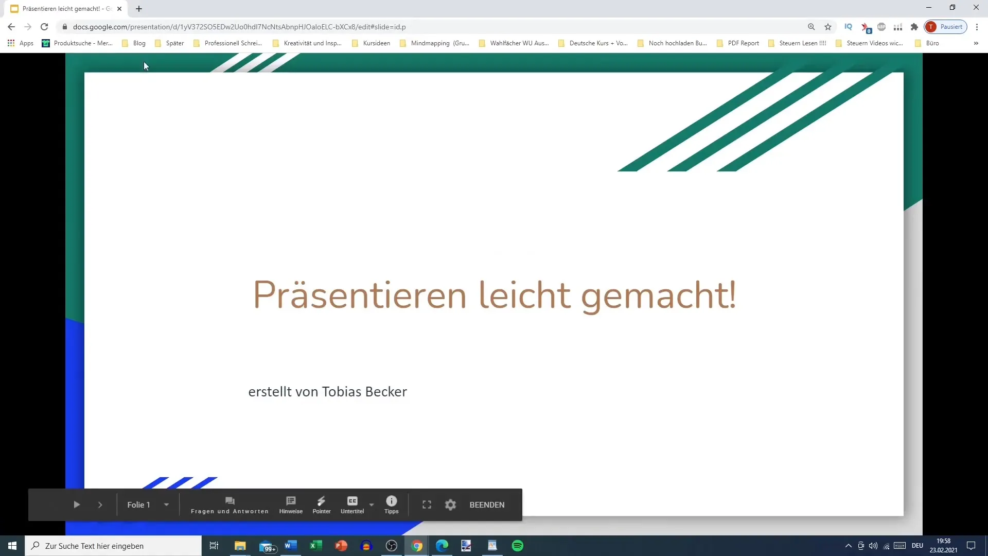
Task: Open the Wahlfächer WU Aus... bookmarks folder
Action: (514, 43)
